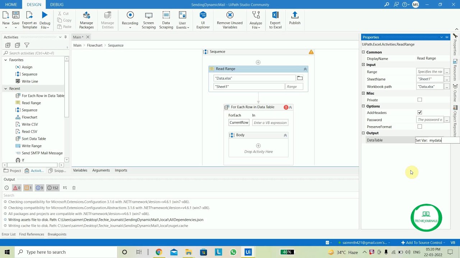Switch to the Project panel tab

pyautogui.click(x=12, y=171)
